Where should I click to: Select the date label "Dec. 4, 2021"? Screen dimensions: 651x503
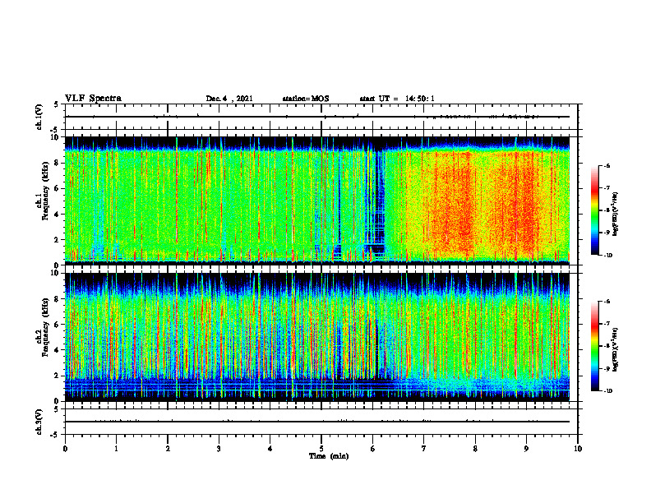pyautogui.click(x=229, y=99)
